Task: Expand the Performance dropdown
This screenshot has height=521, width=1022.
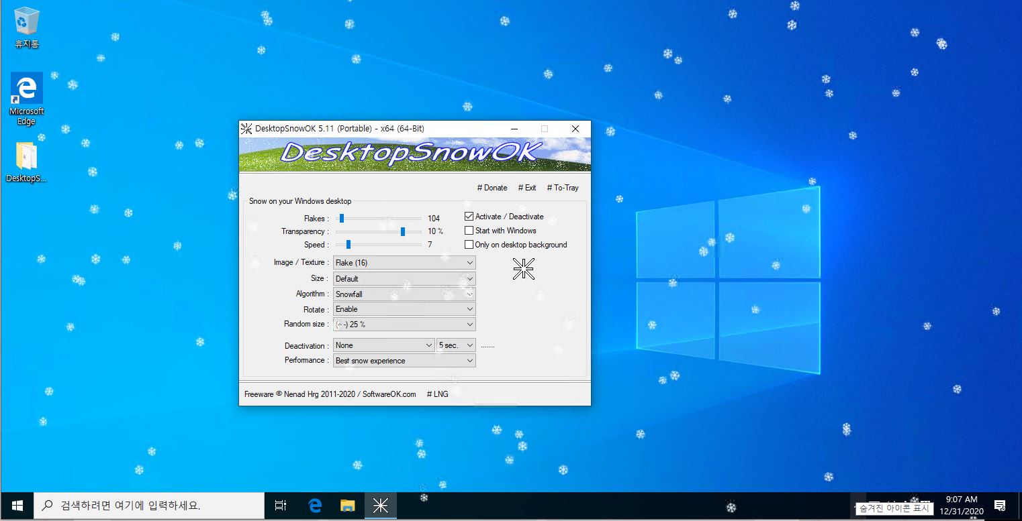Action: (x=404, y=361)
